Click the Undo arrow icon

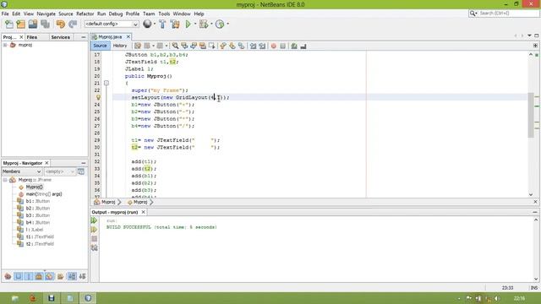[61, 24]
